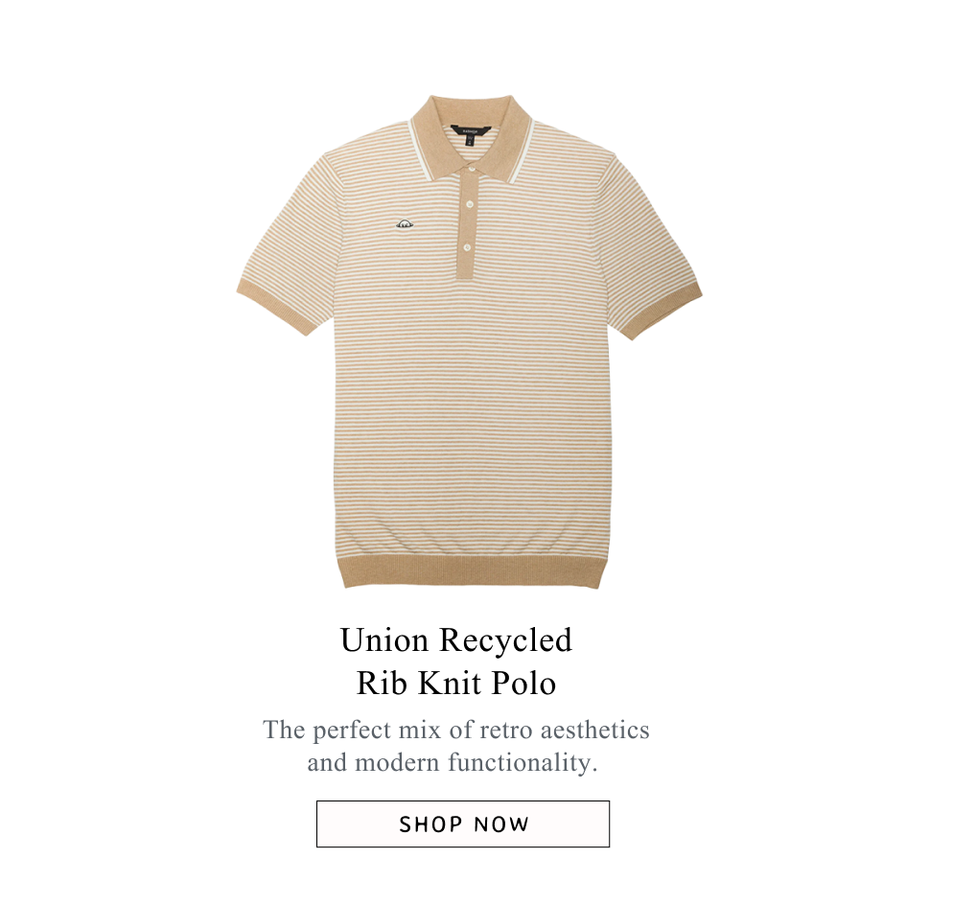
Task: Click the "and modern functionality." text line
Action: click(x=453, y=762)
